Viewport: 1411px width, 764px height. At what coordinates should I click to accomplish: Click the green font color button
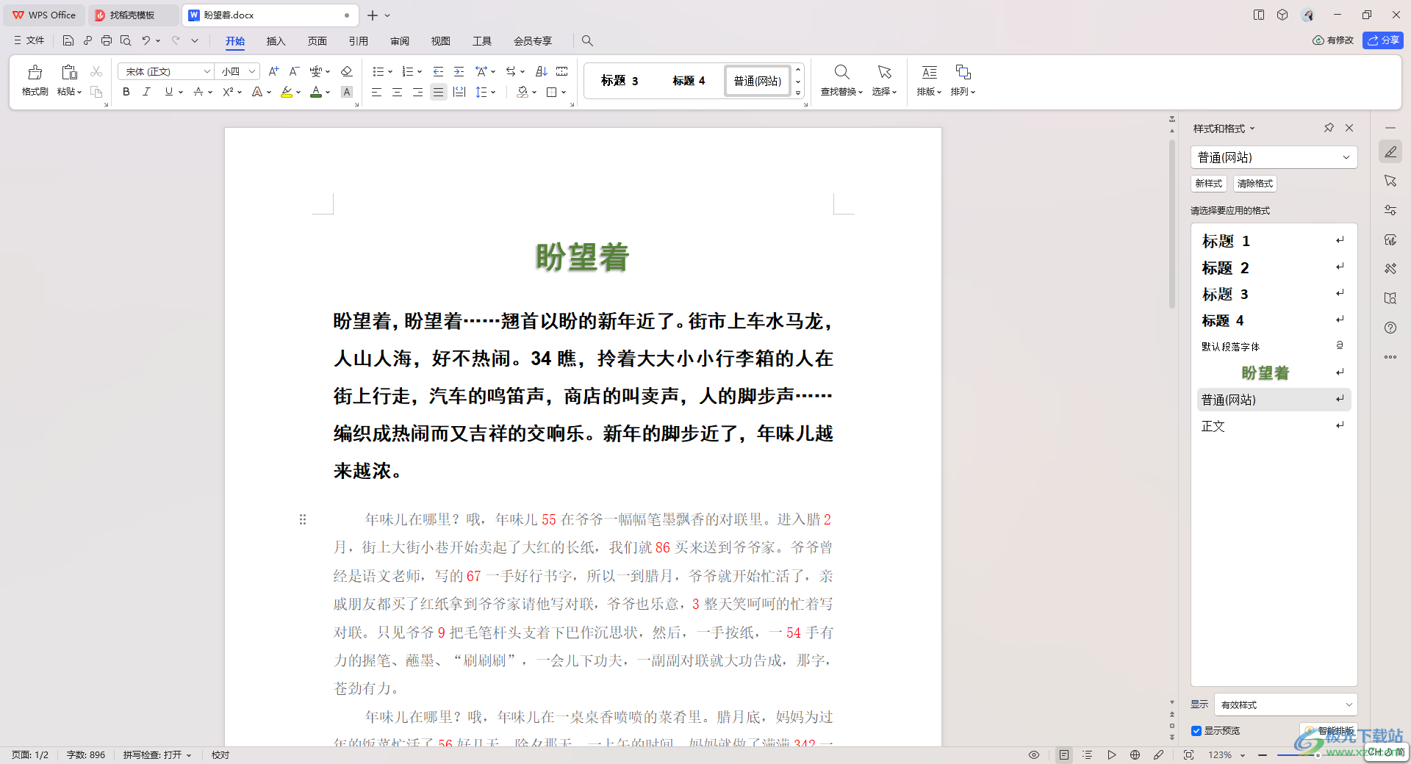316,92
